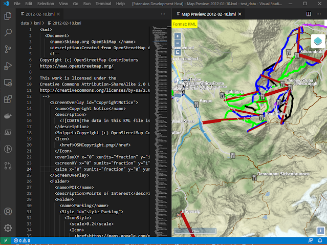Click the <name>Parking</name> line

pyautogui.click(x=84, y=206)
